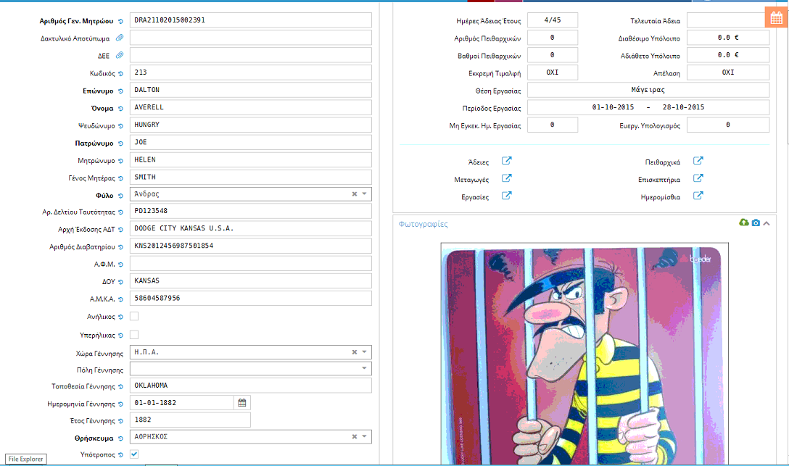Screen dimensions: 789x466
Task: Click the Επώνυμο field containing DALTON
Action: pos(251,90)
